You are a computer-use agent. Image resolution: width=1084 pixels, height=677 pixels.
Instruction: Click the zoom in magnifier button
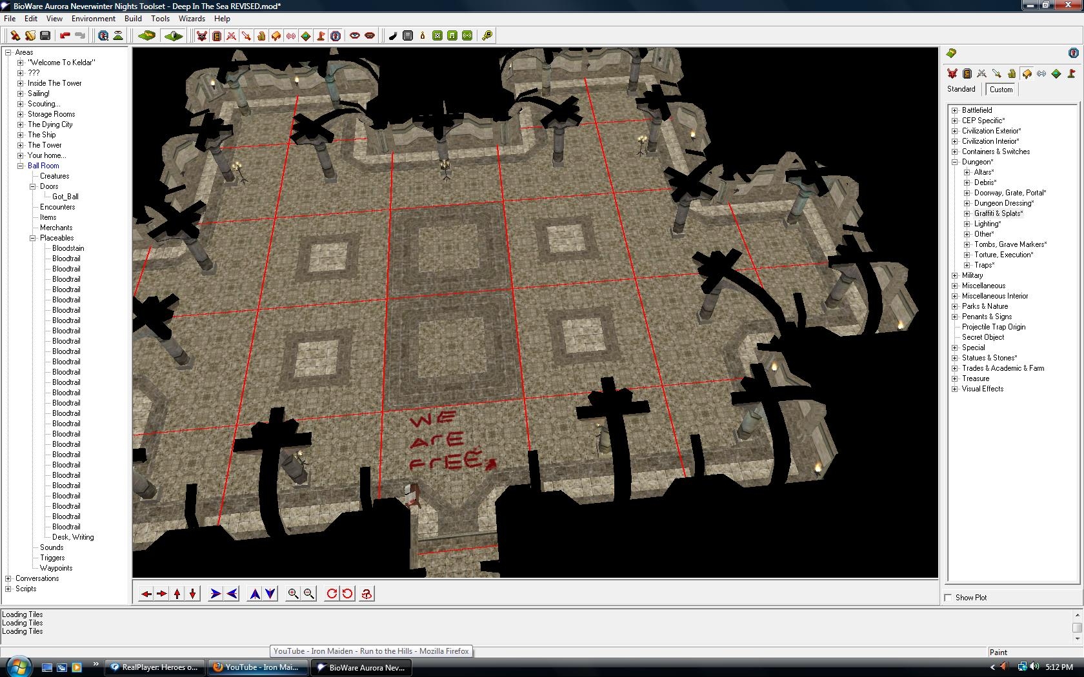tap(293, 594)
